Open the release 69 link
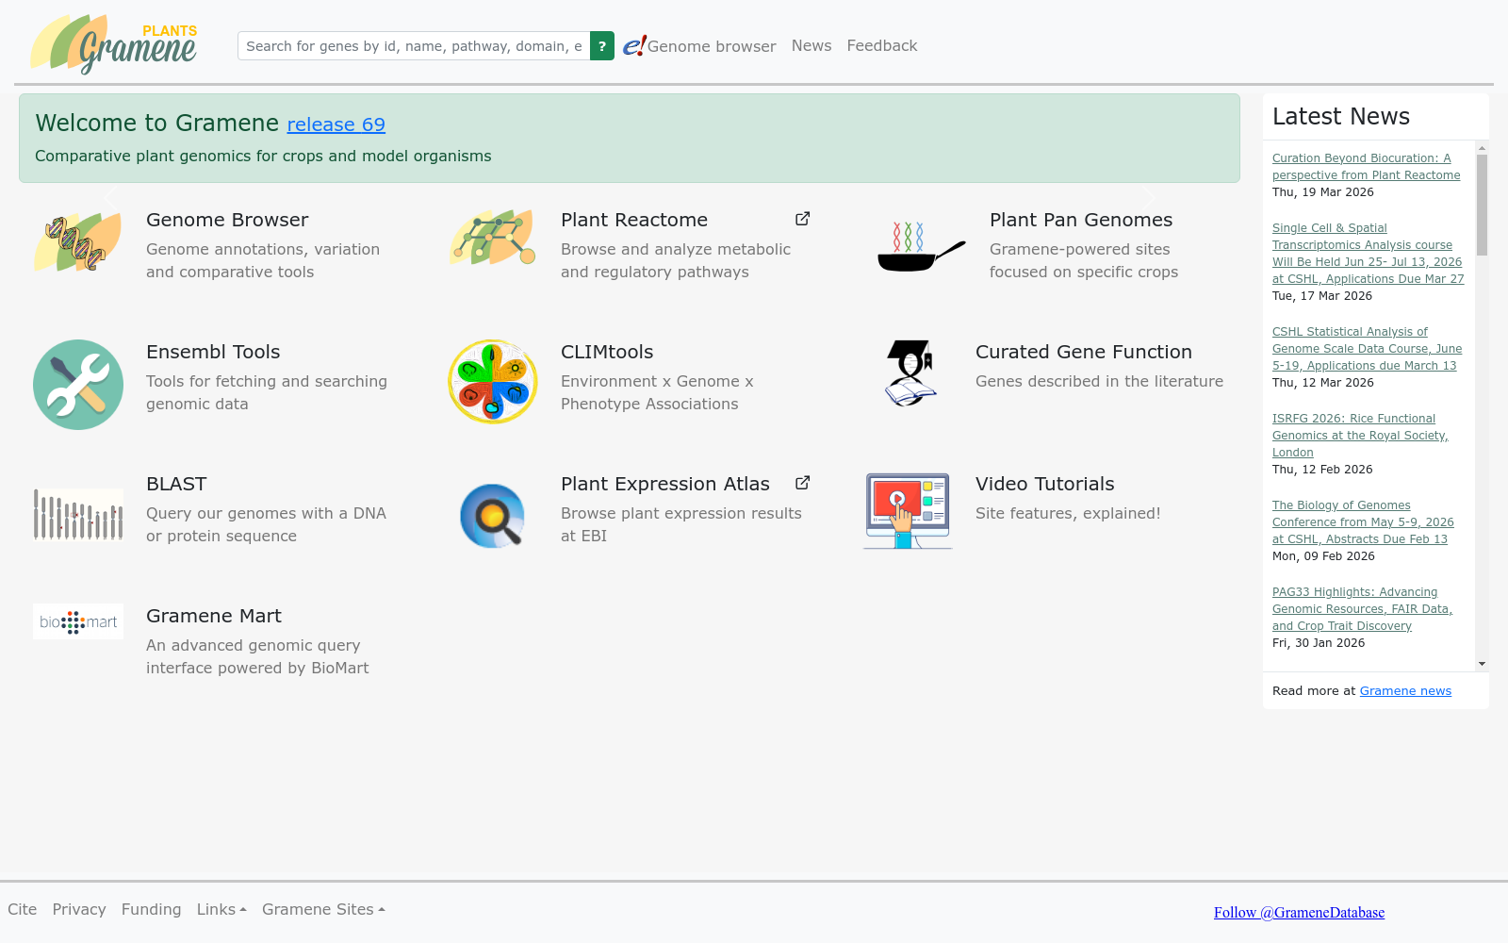The image size is (1508, 943). [336, 124]
